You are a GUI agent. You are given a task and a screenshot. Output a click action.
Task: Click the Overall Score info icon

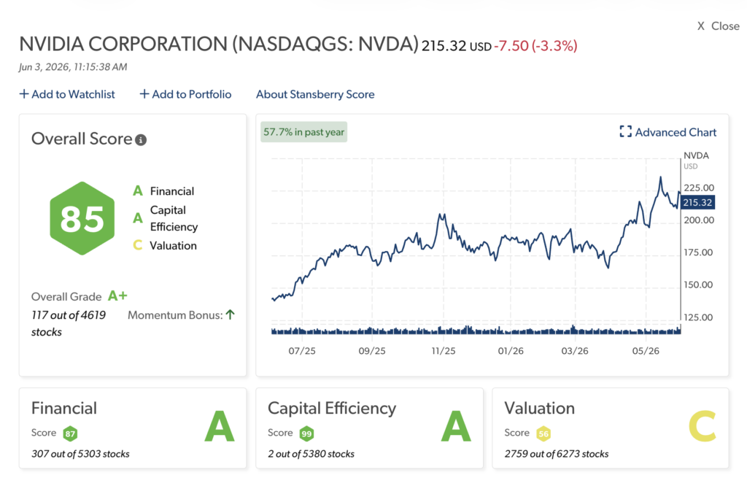[x=141, y=140]
